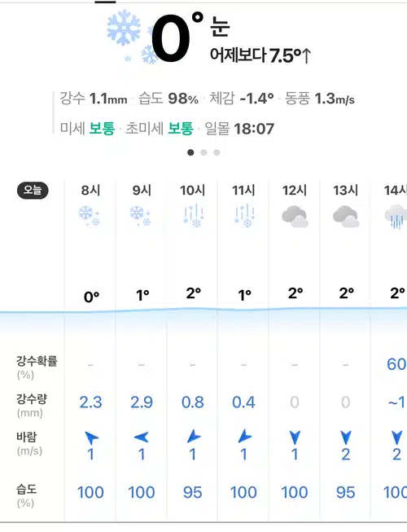Select the first page indicator dot

pyautogui.click(x=190, y=152)
